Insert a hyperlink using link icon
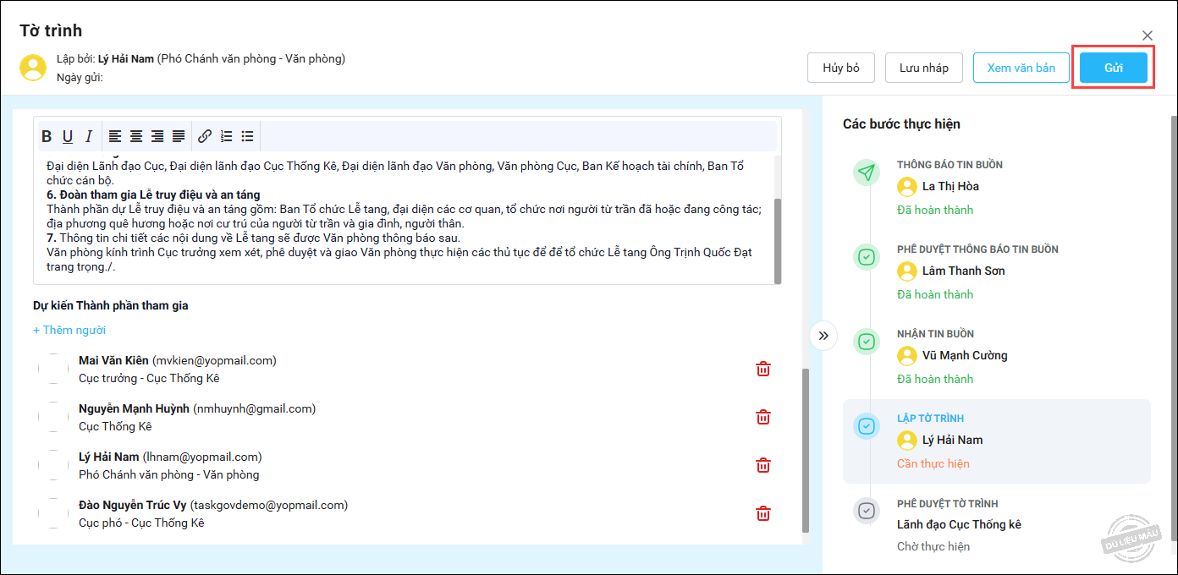Screen dimensions: 1178x575 coord(205,136)
